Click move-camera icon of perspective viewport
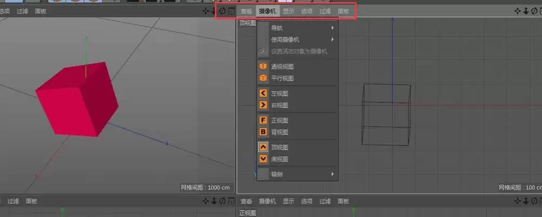 pyautogui.click(x=205, y=11)
